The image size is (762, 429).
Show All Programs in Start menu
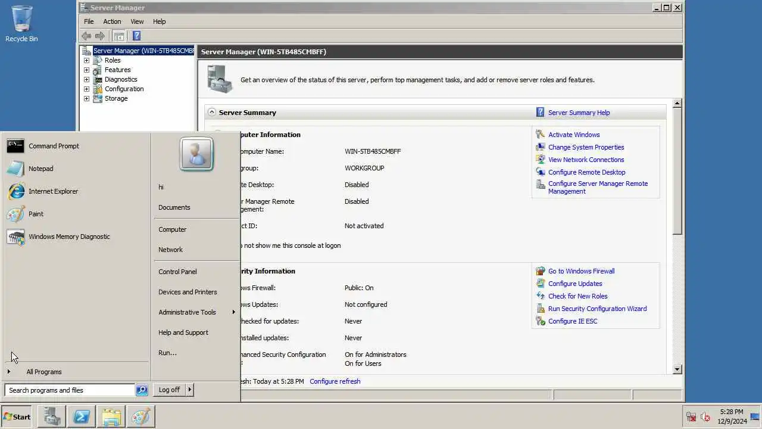point(76,372)
